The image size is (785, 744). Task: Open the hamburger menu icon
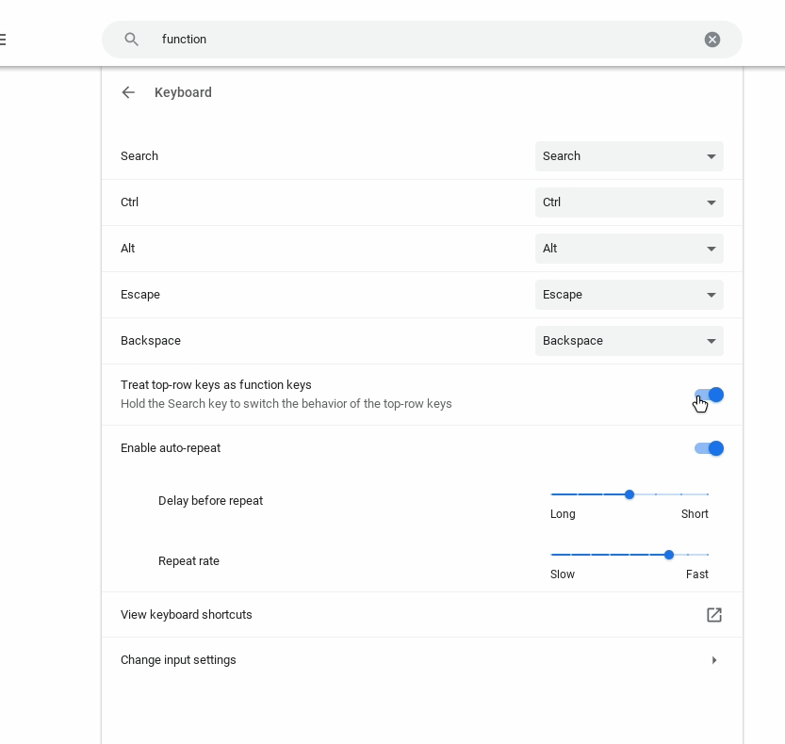(x=3, y=40)
